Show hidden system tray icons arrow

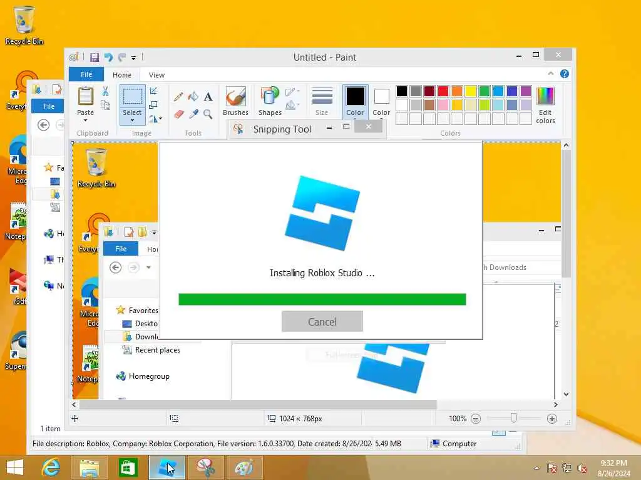[x=536, y=469]
